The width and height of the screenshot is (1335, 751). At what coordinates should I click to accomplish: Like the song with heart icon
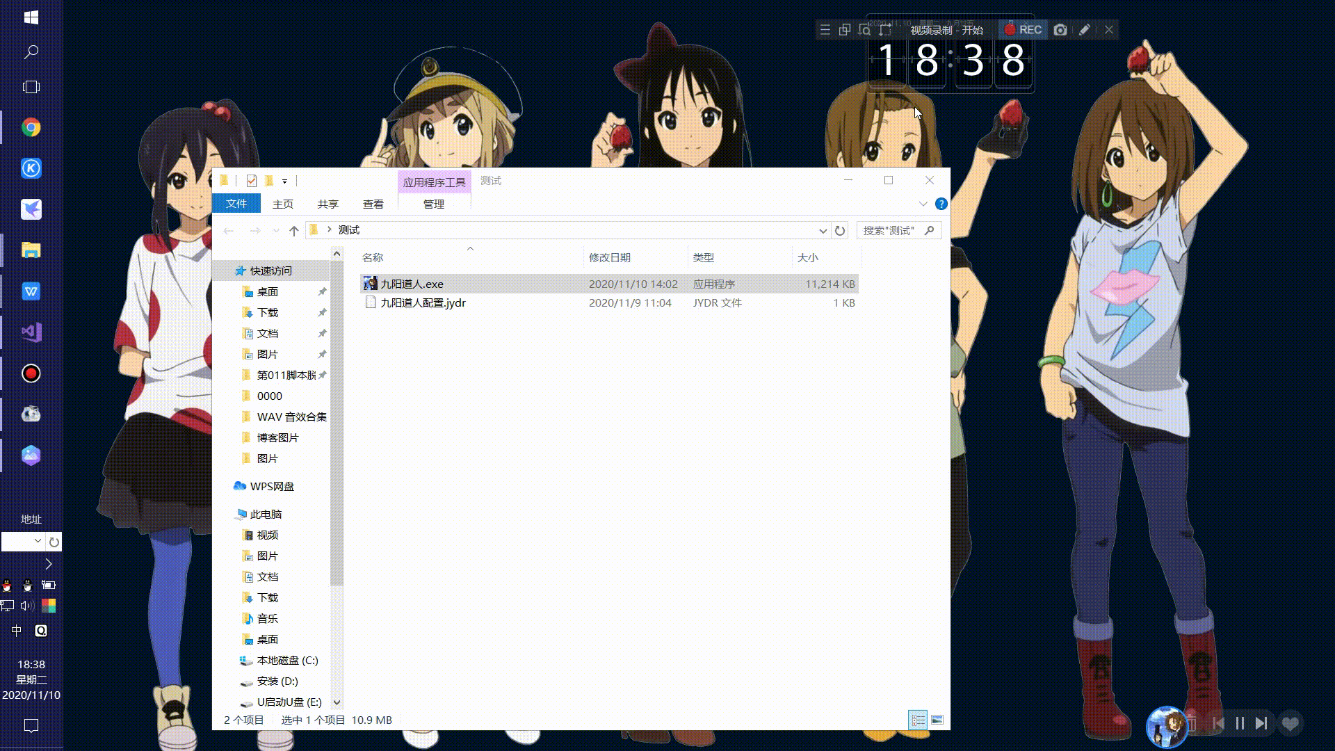(1290, 724)
